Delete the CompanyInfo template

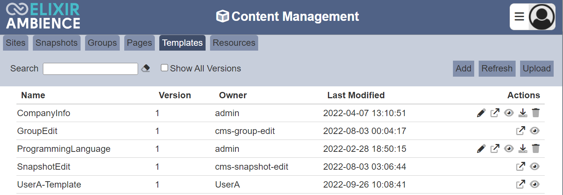pyautogui.click(x=536, y=113)
